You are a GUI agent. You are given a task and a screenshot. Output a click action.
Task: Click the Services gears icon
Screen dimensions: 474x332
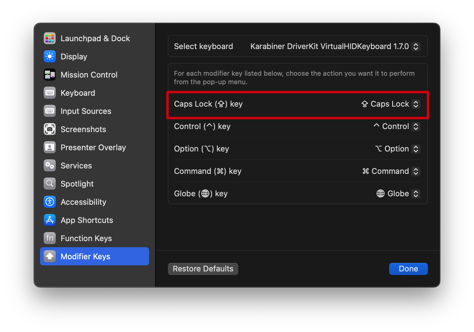click(50, 166)
